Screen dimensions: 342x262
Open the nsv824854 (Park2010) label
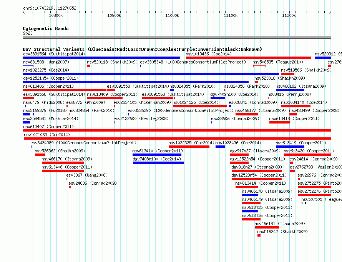tap(91, 110)
